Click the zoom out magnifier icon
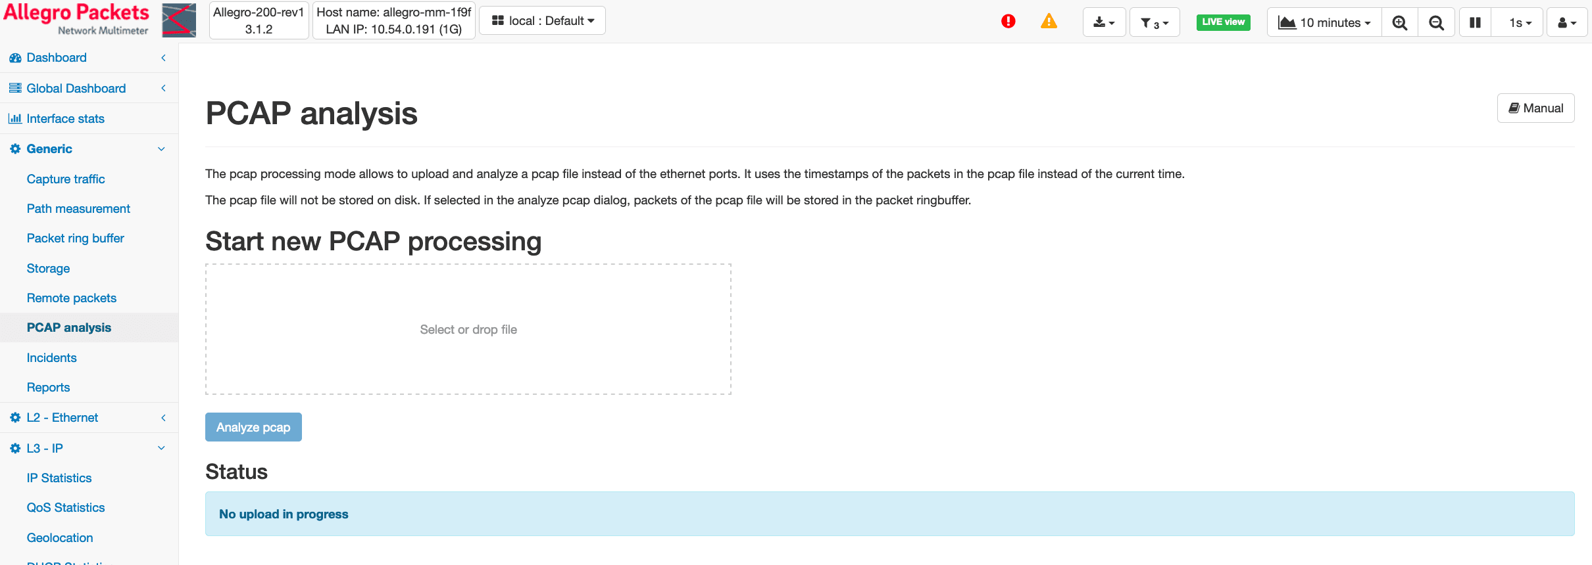The height and width of the screenshot is (565, 1592). tap(1436, 22)
